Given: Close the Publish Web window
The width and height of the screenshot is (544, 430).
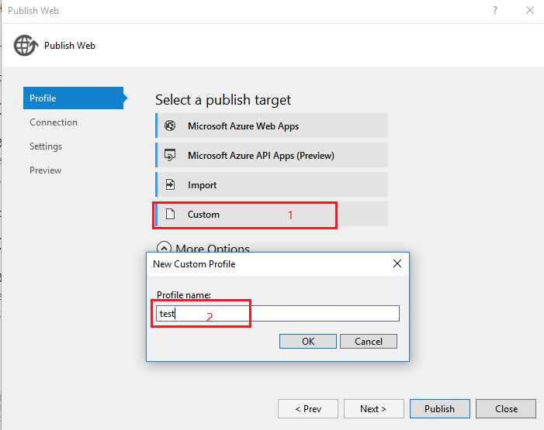Looking at the screenshot, I should [x=529, y=11].
